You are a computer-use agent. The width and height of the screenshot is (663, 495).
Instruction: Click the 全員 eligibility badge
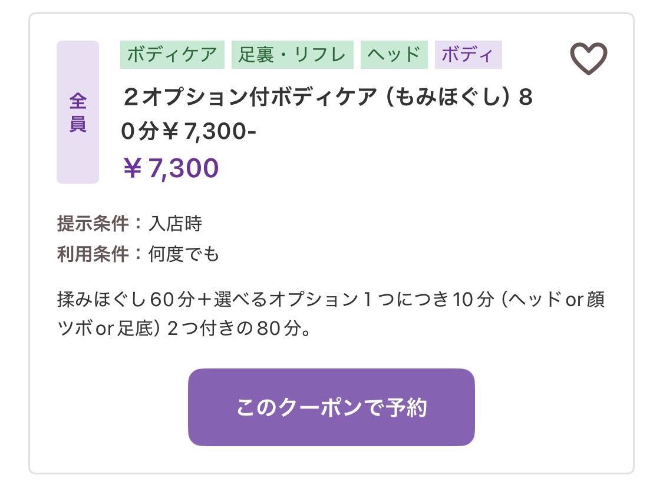coord(78,112)
